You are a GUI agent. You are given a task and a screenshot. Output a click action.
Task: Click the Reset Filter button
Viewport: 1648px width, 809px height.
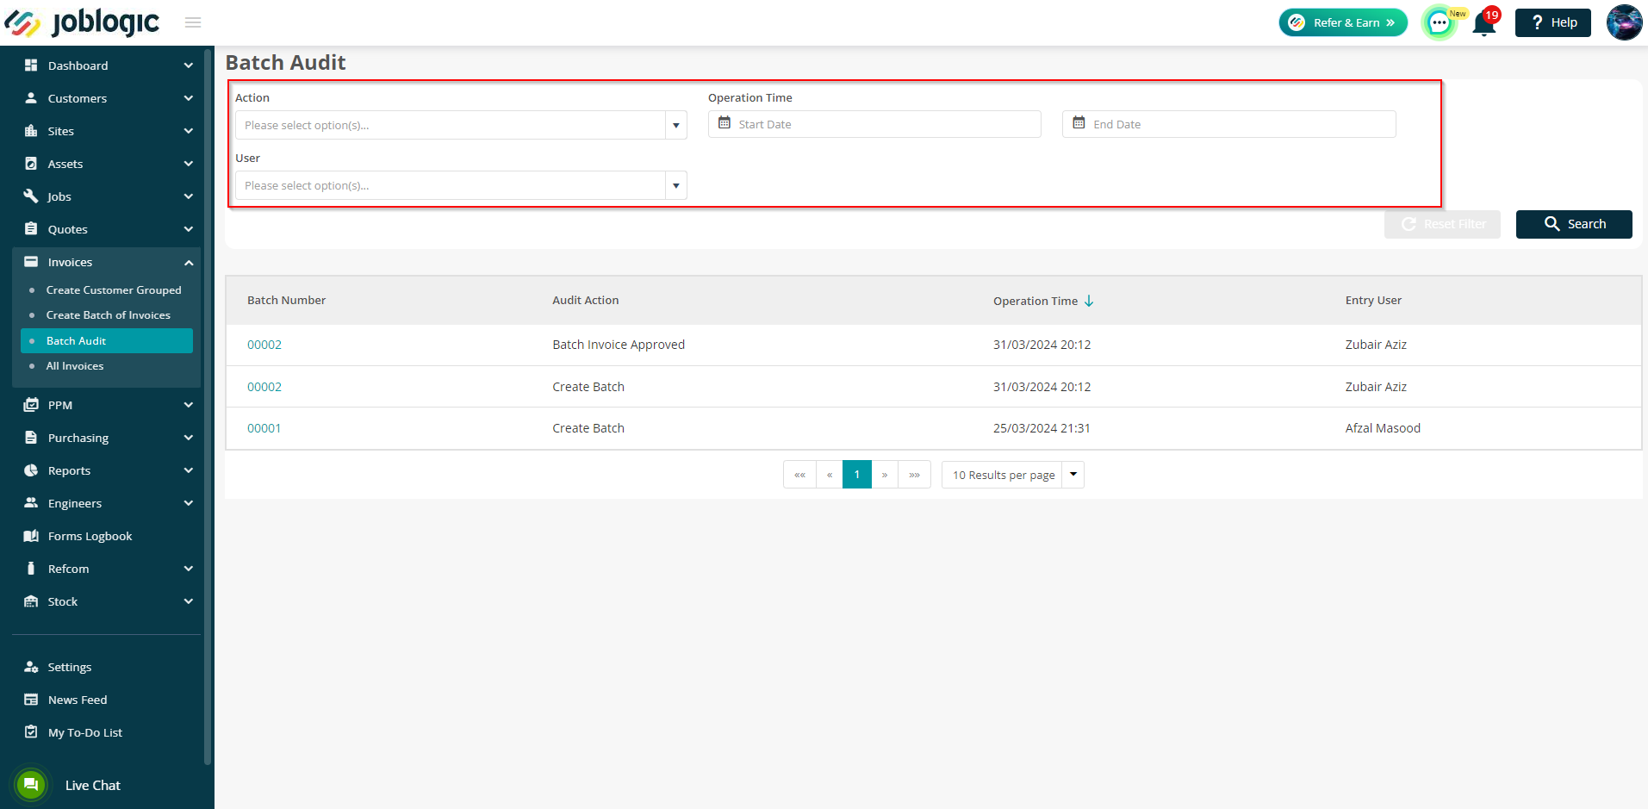pos(1442,224)
